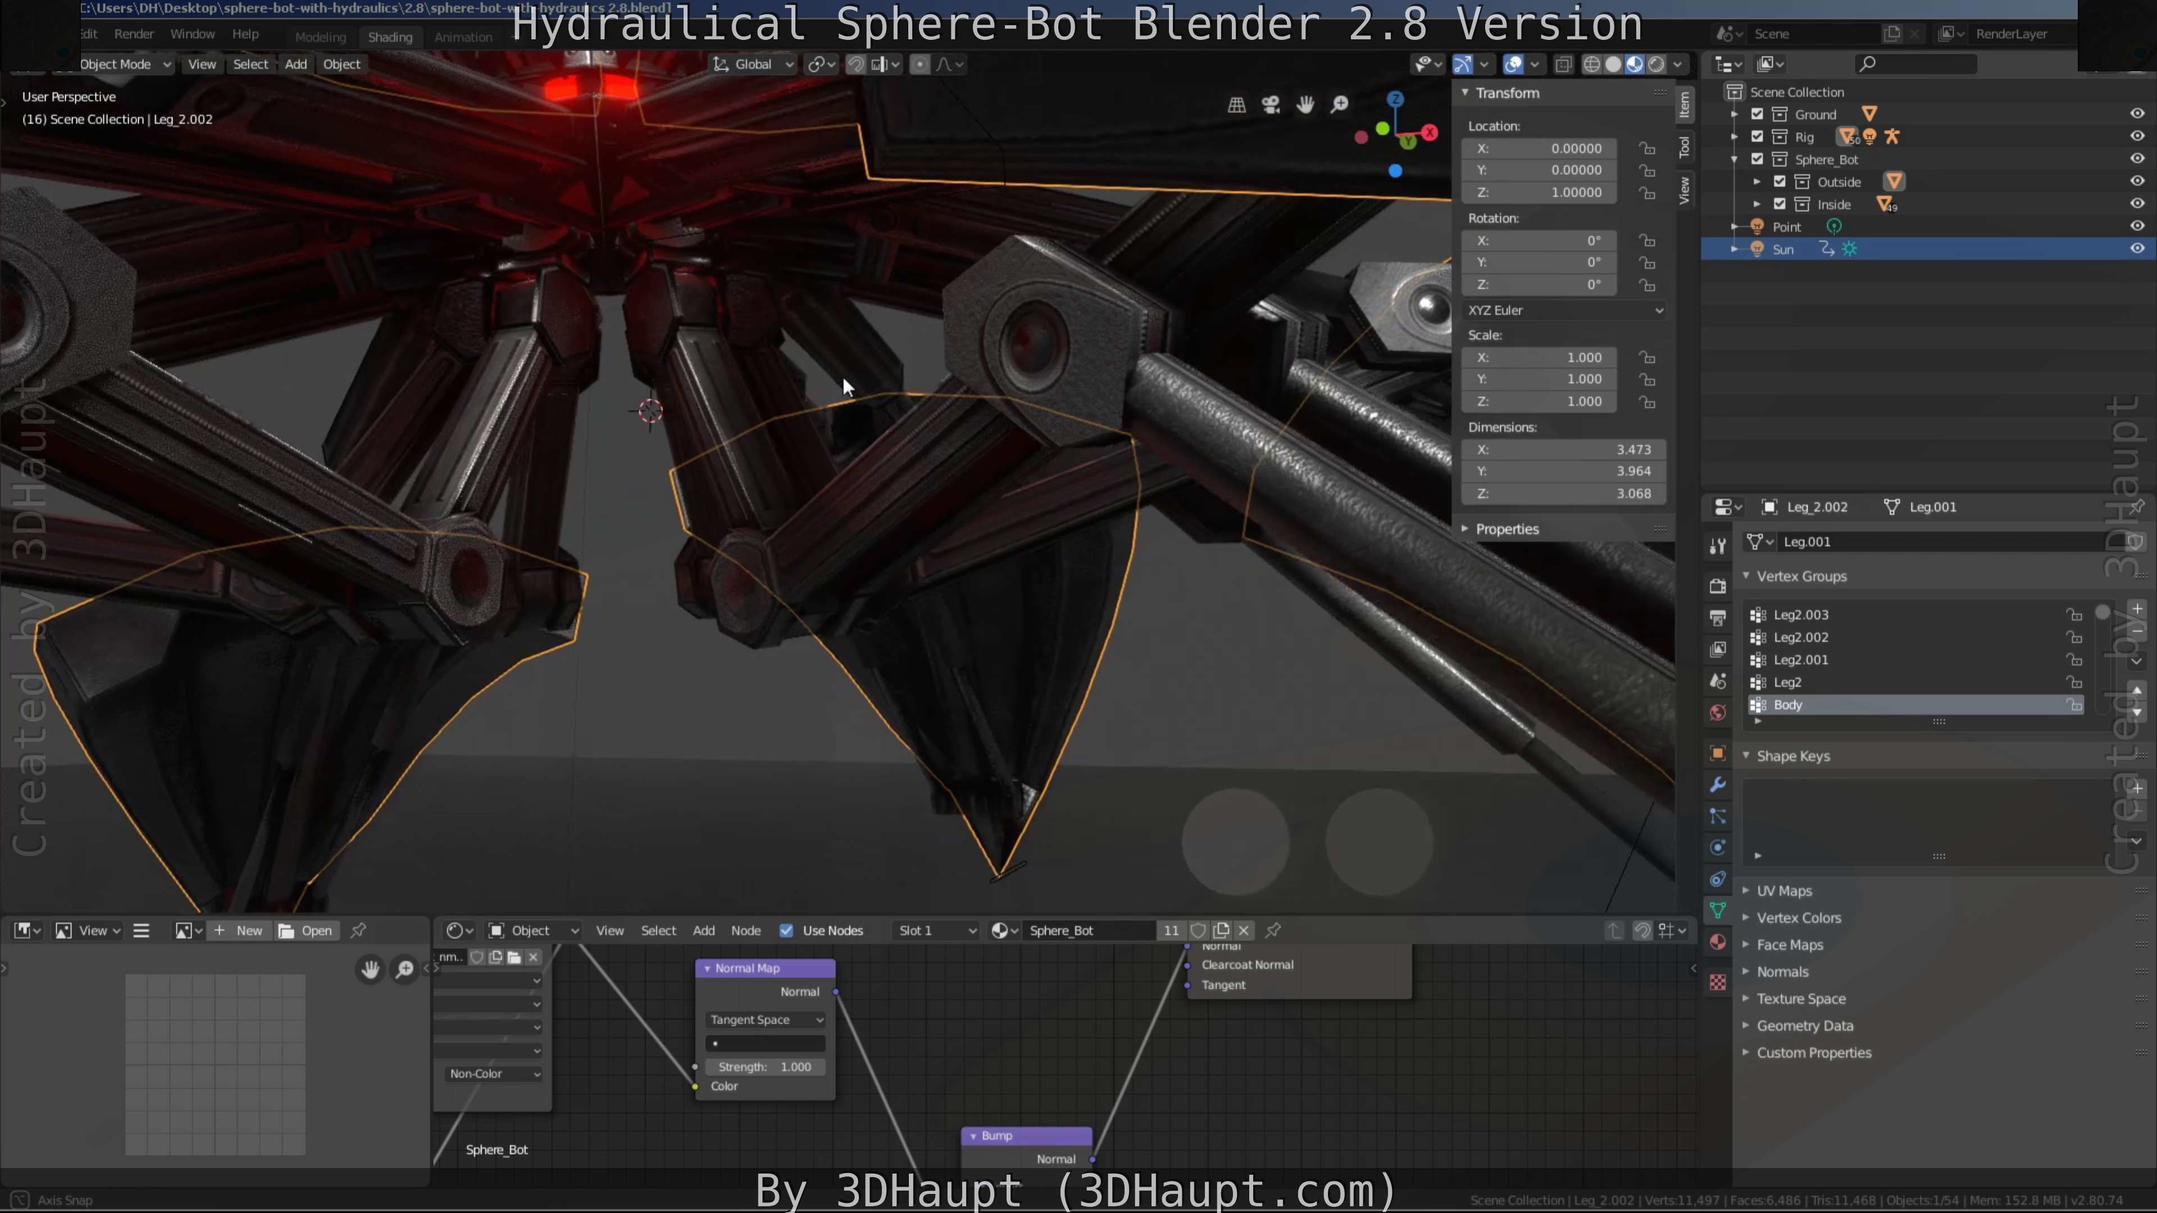Open the World properties tab
This screenshot has width=2157, height=1213.
1717,713
